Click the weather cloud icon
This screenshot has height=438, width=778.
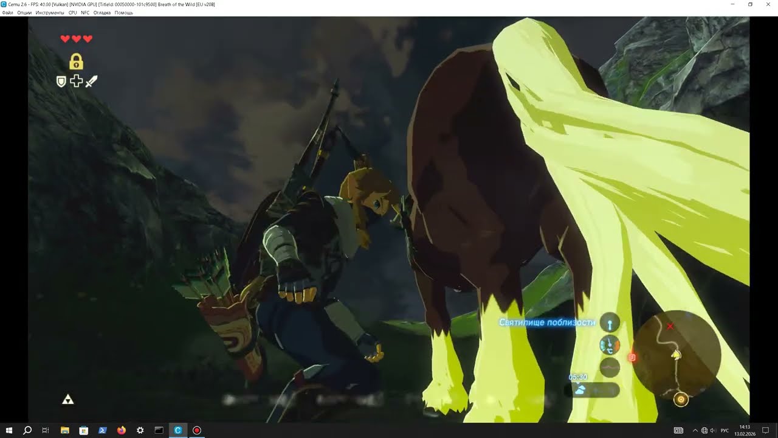point(582,390)
